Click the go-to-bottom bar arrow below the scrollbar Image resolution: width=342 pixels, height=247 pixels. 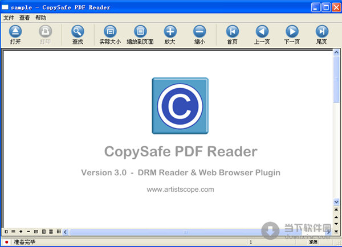click(336, 231)
